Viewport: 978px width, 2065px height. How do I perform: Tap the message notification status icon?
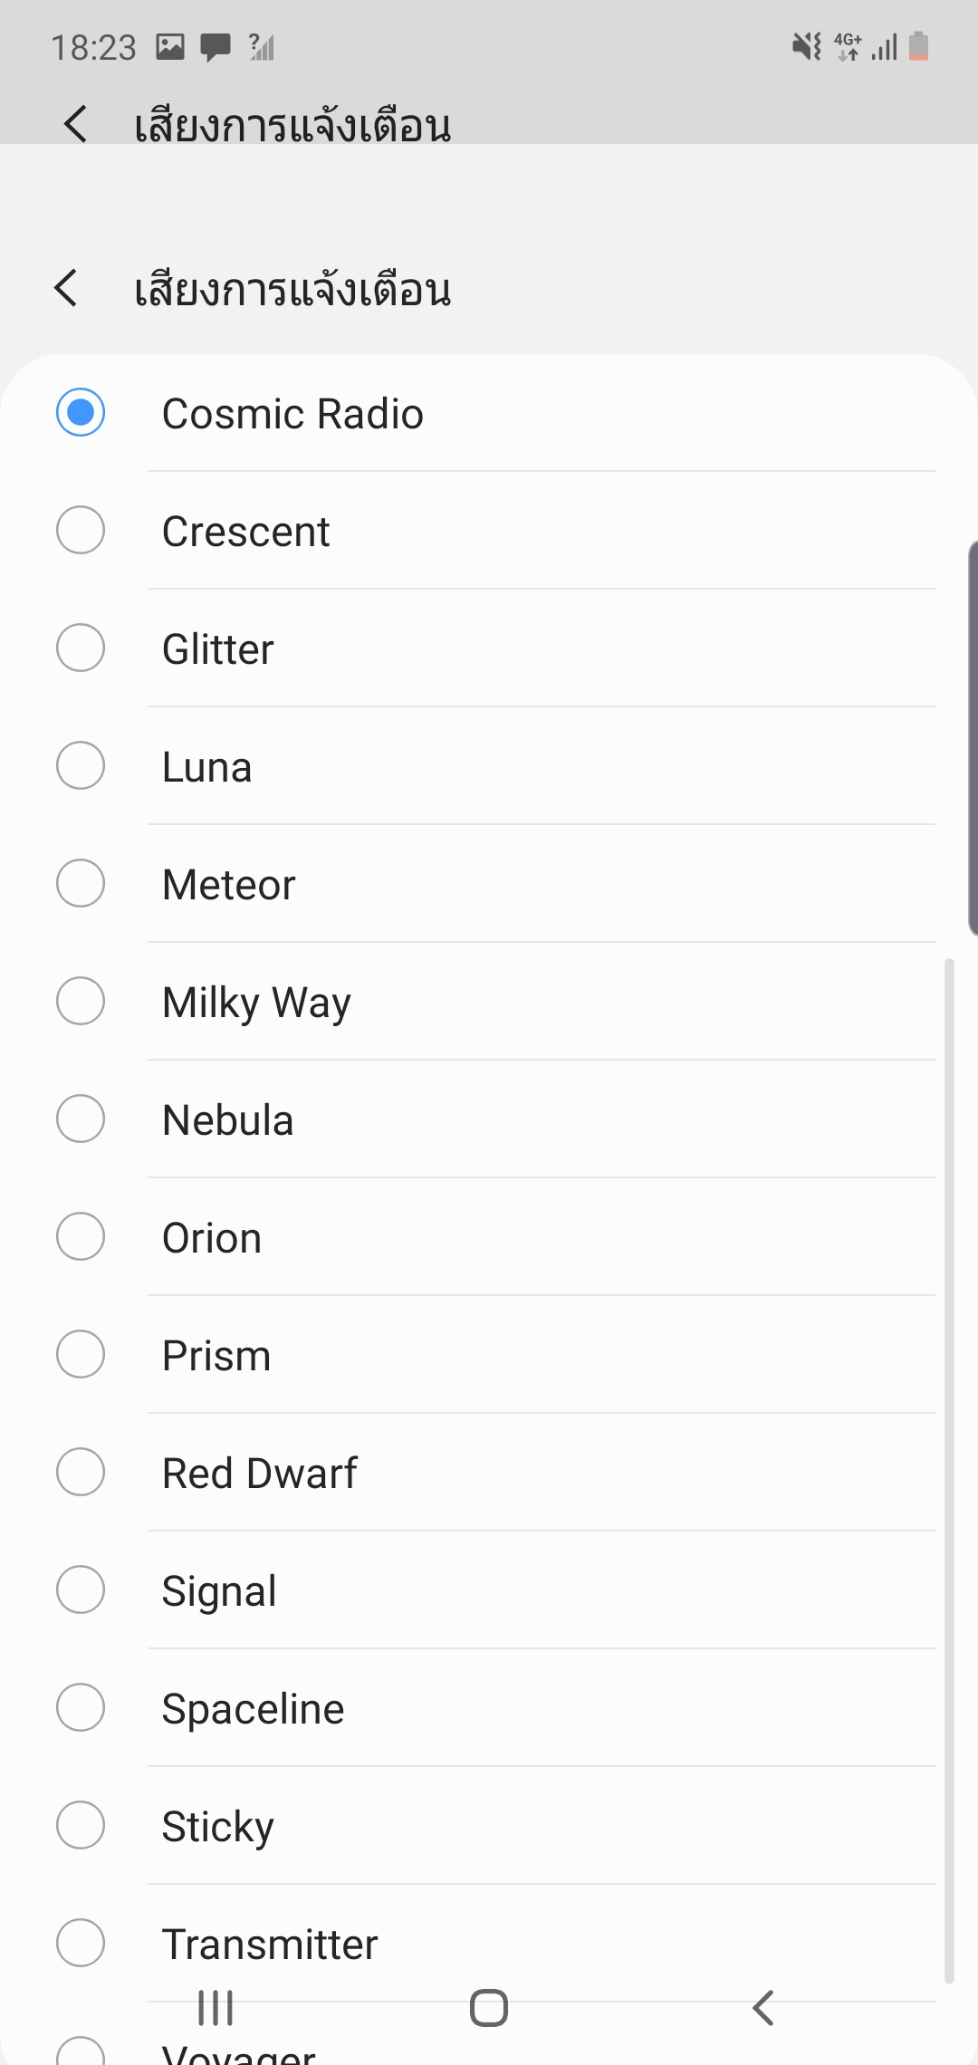[x=215, y=46]
